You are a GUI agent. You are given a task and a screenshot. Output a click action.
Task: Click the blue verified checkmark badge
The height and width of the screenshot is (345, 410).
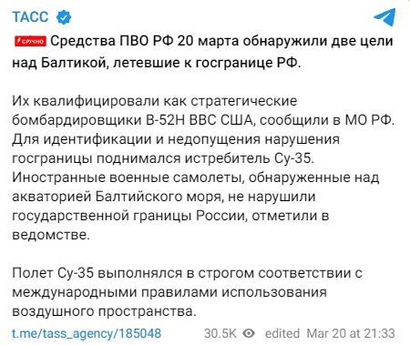[x=64, y=16]
